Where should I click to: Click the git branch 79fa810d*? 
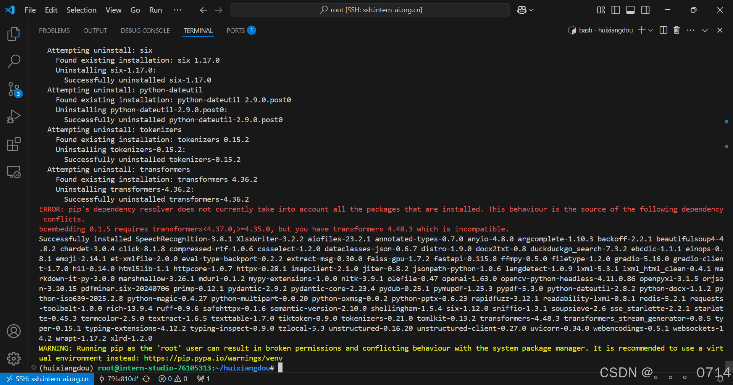(x=119, y=379)
